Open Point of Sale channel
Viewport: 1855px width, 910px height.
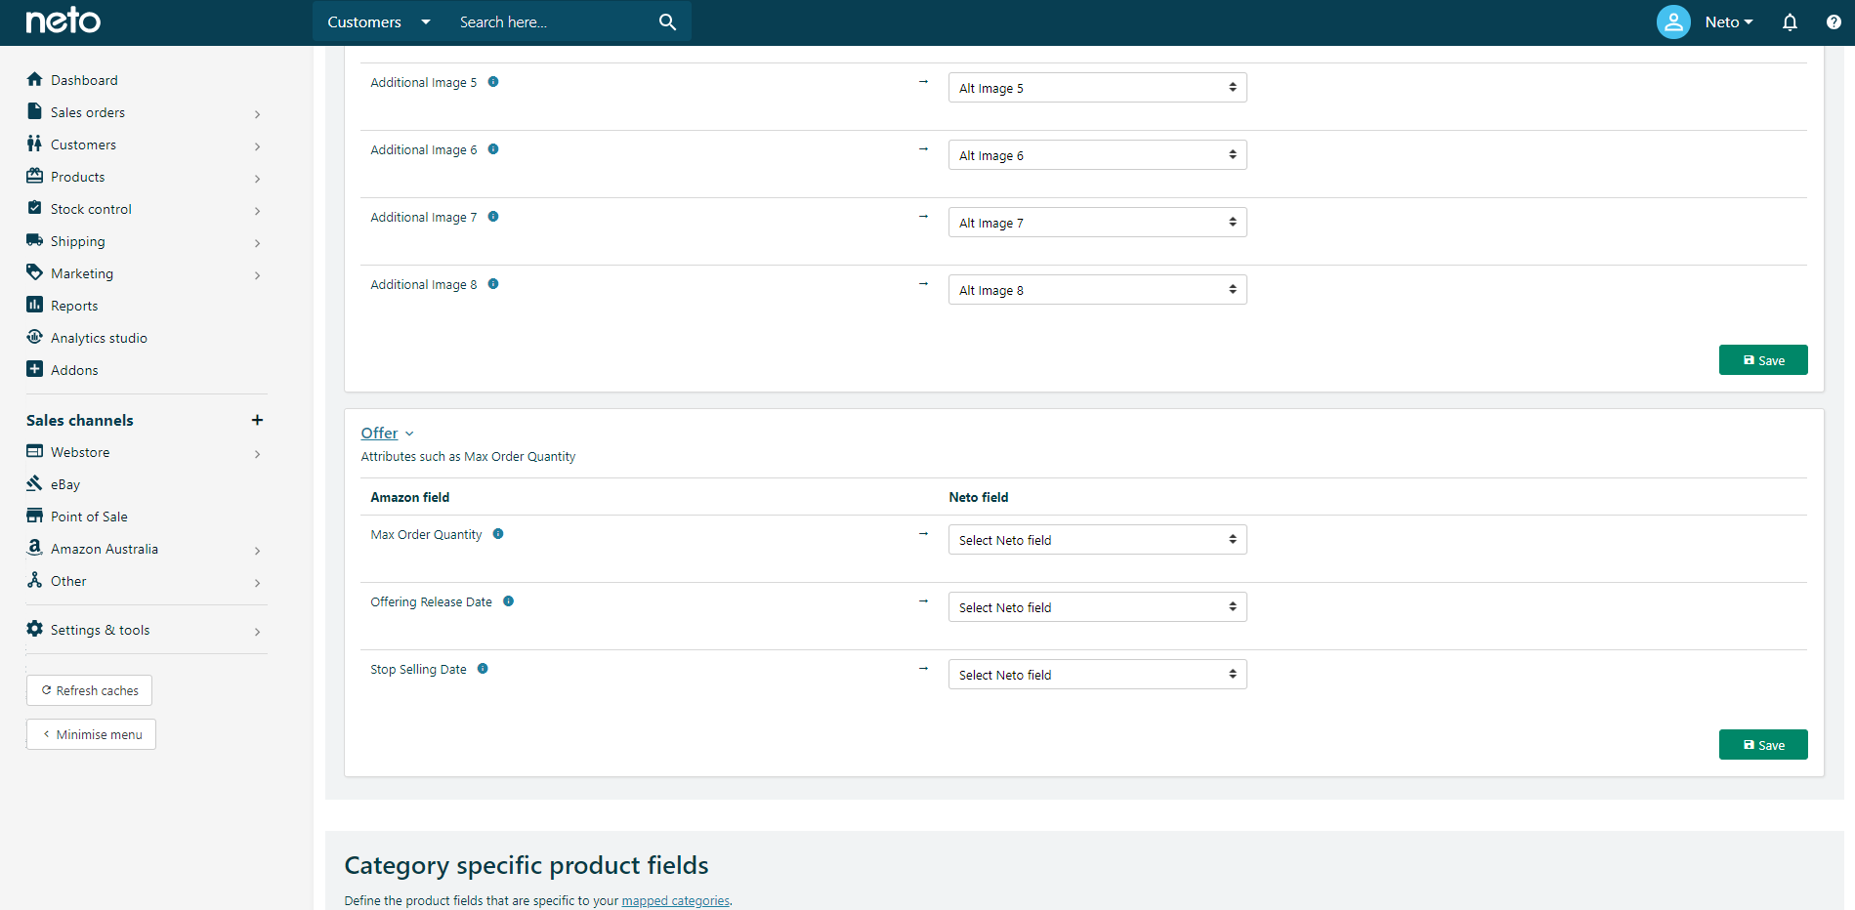coord(89,517)
